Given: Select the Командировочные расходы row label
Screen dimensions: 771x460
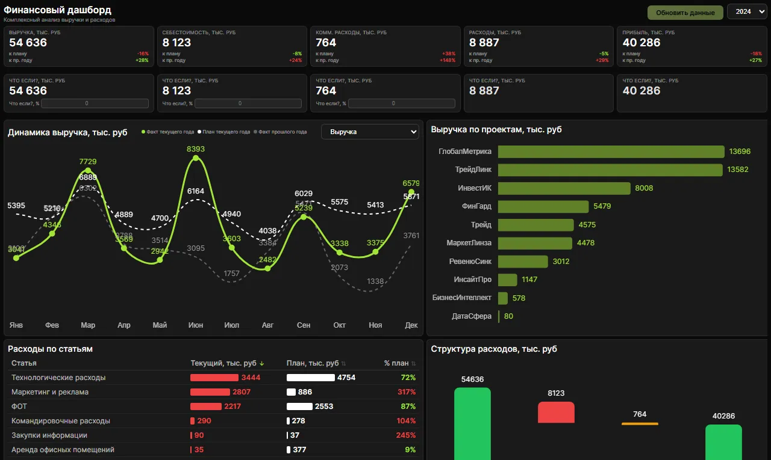Looking at the screenshot, I should (x=61, y=421).
